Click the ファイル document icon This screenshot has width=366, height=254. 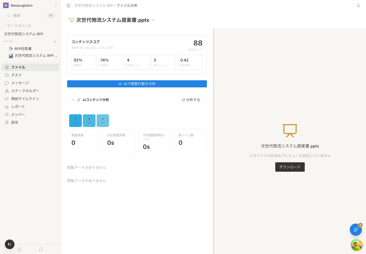tap(7, 67)
